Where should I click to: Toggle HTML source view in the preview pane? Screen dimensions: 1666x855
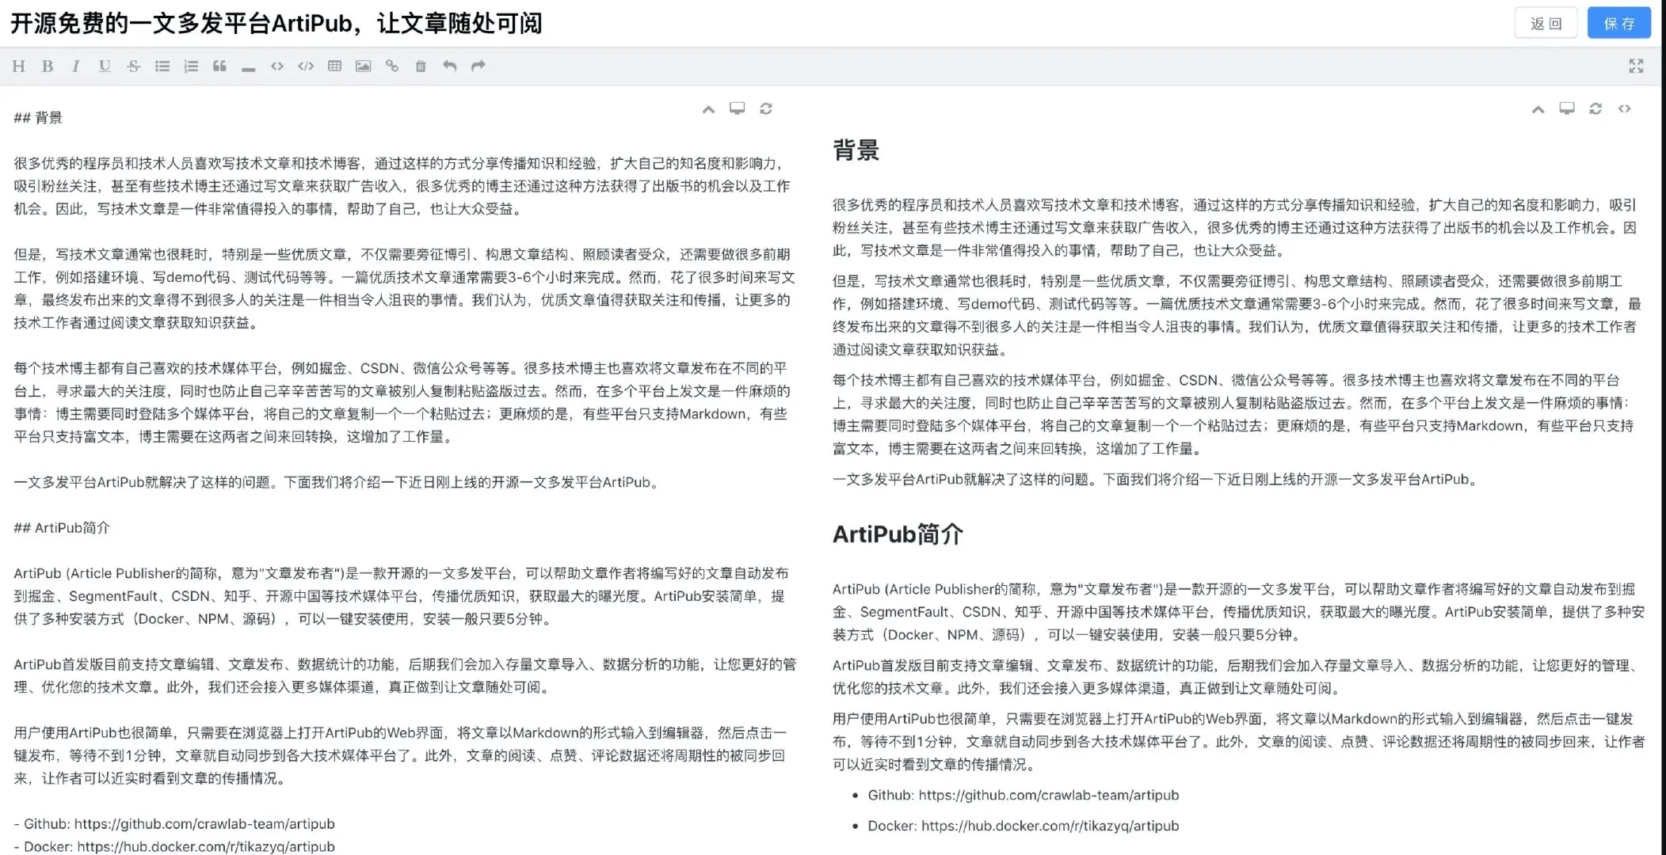pyautogui.click(x=1624, y=109)
